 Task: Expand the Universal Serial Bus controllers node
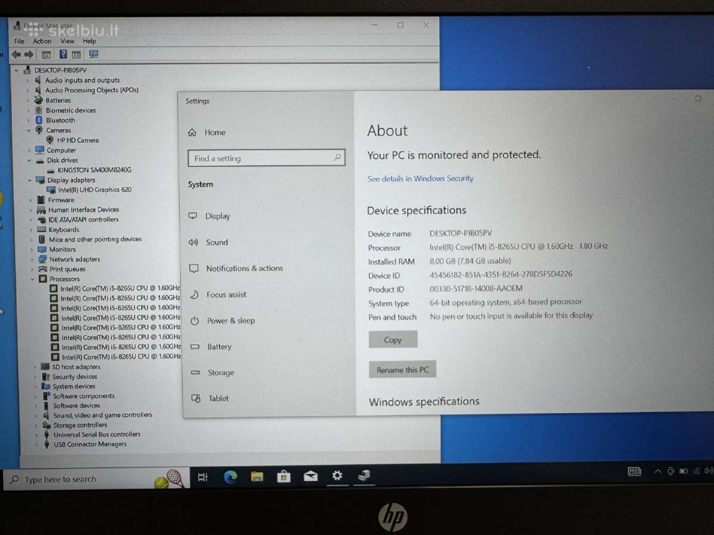coord(37,435)
